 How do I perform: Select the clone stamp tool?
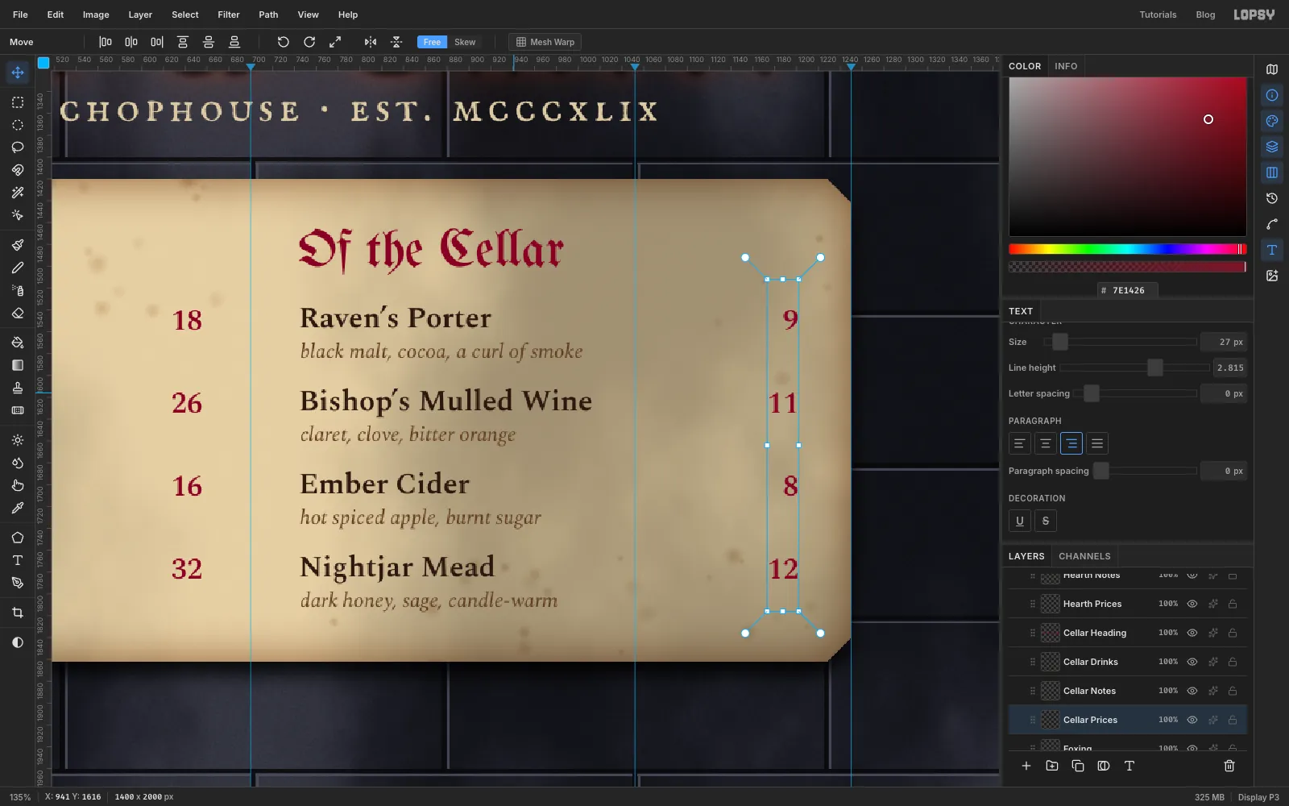pos(18,388)
